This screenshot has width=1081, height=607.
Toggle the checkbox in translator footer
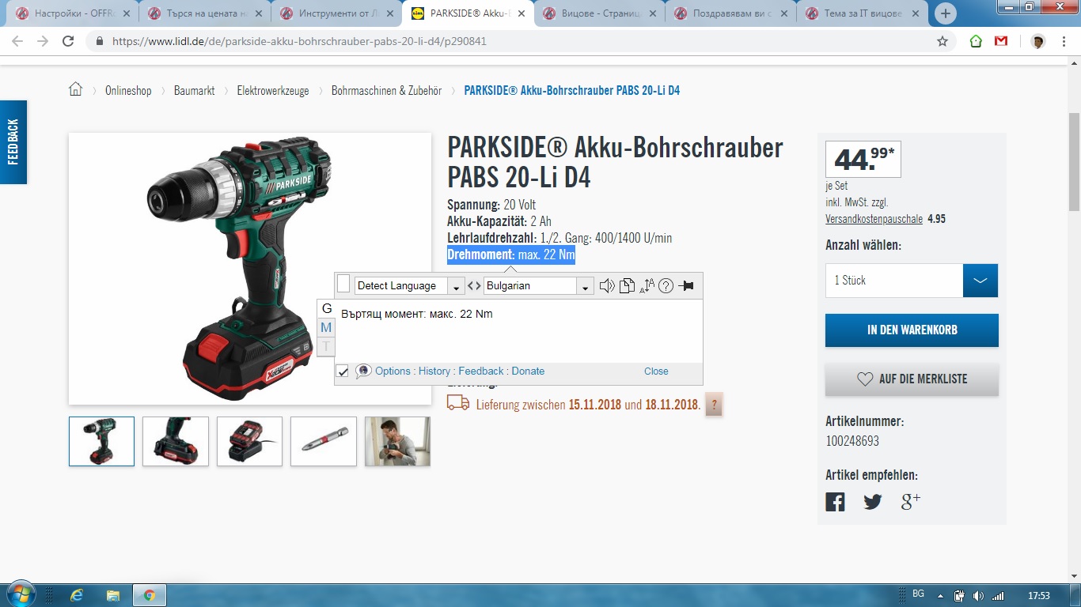(343, 371)
